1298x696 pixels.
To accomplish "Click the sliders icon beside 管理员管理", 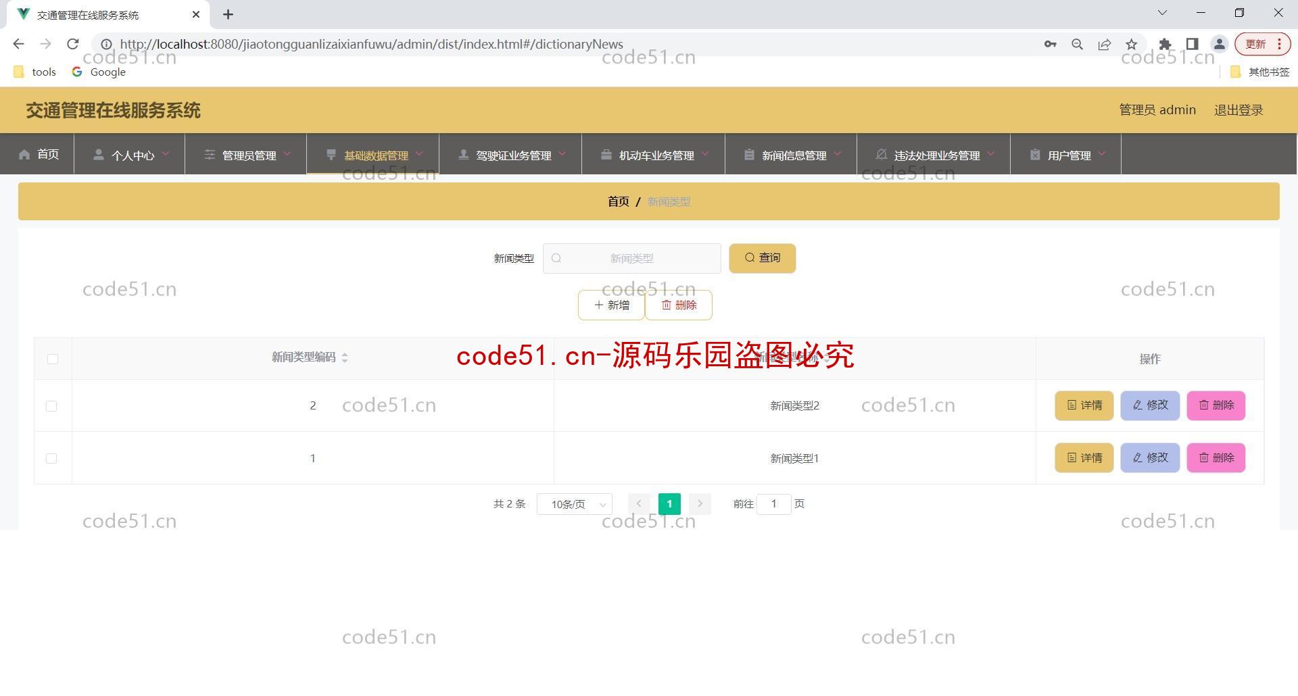I will click(x=210, y=155).
